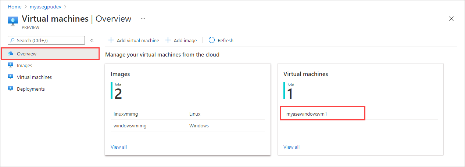The height and width of the screenshot is (167, 465).
Task: Click the Refresh circular arrow icon
Action: [x=211, y=40]
